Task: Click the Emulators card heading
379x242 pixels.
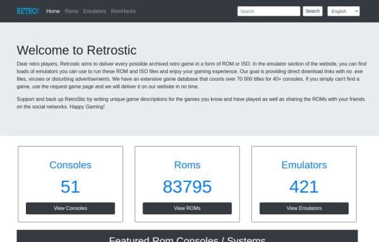Action: [304, 165]
